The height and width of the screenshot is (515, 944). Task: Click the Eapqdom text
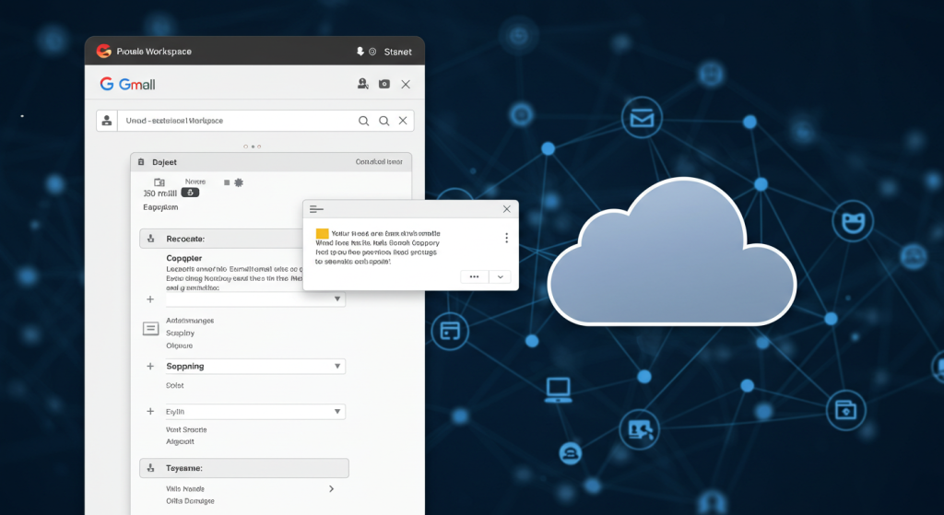pyautogui.click(x=160, y=207)
